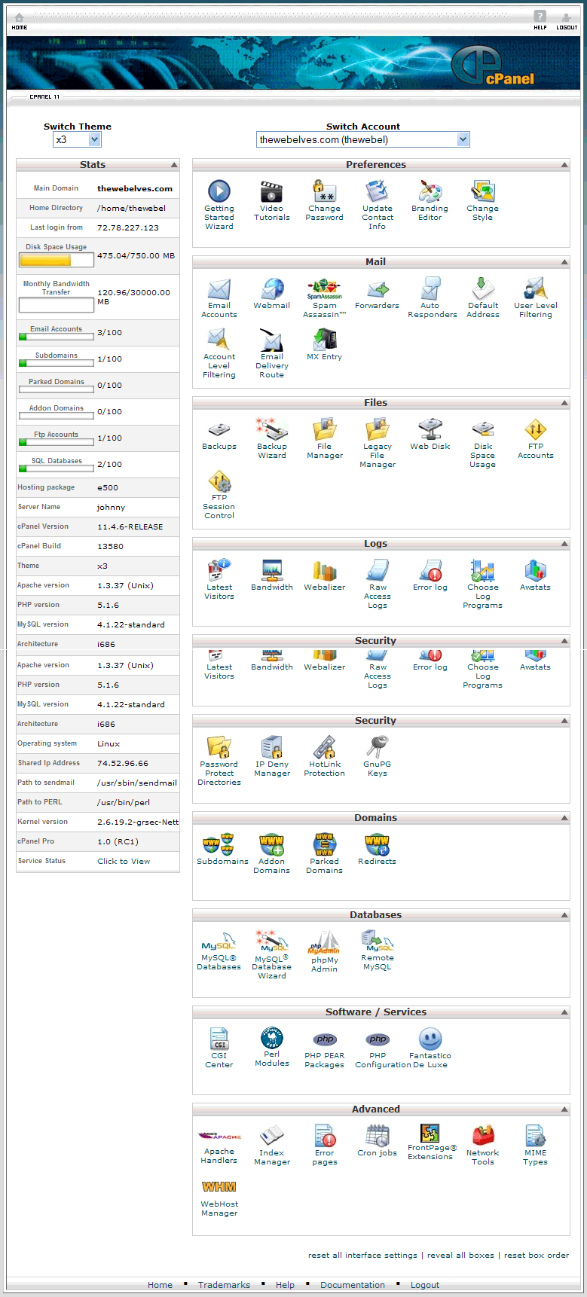Open the Backups icon
Viewport: 587px width, 1297px height.
(219, 435)
